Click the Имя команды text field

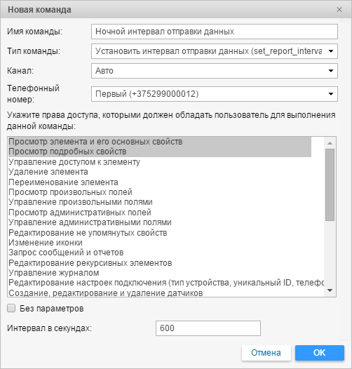(215, 32)
